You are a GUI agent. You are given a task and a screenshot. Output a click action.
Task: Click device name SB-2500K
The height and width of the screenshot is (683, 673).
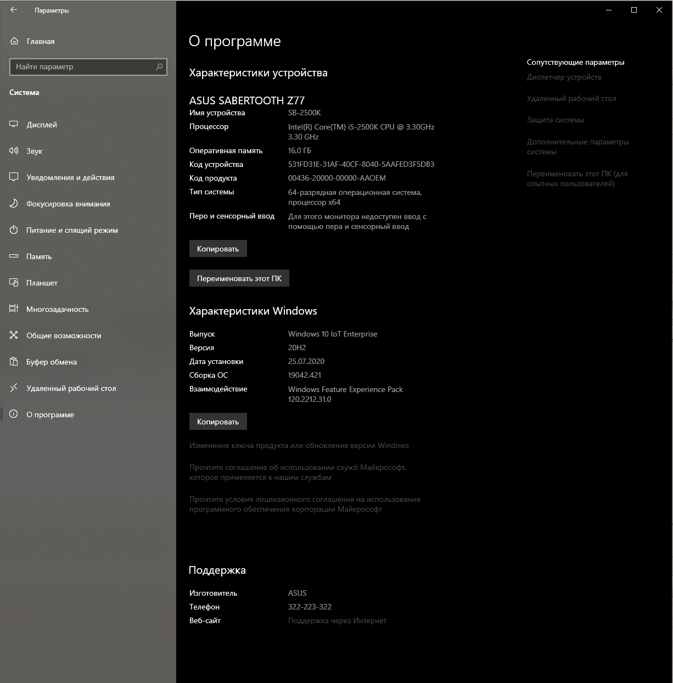(305, 113)
